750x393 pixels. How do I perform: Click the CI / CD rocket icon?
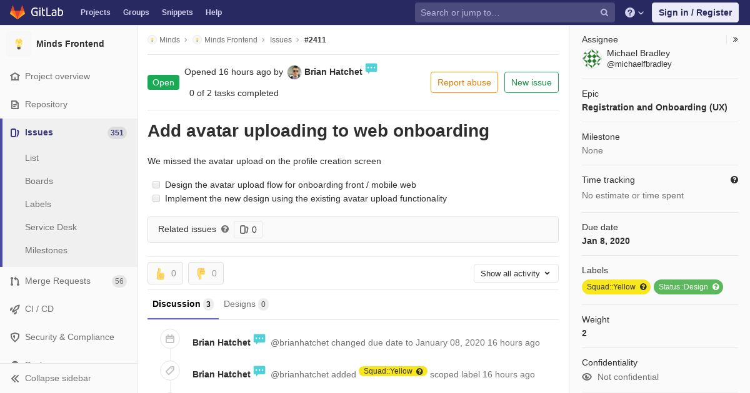15,309
